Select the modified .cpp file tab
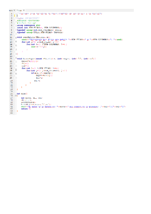Screen dimensions: 151x214 tap(19, 10)
